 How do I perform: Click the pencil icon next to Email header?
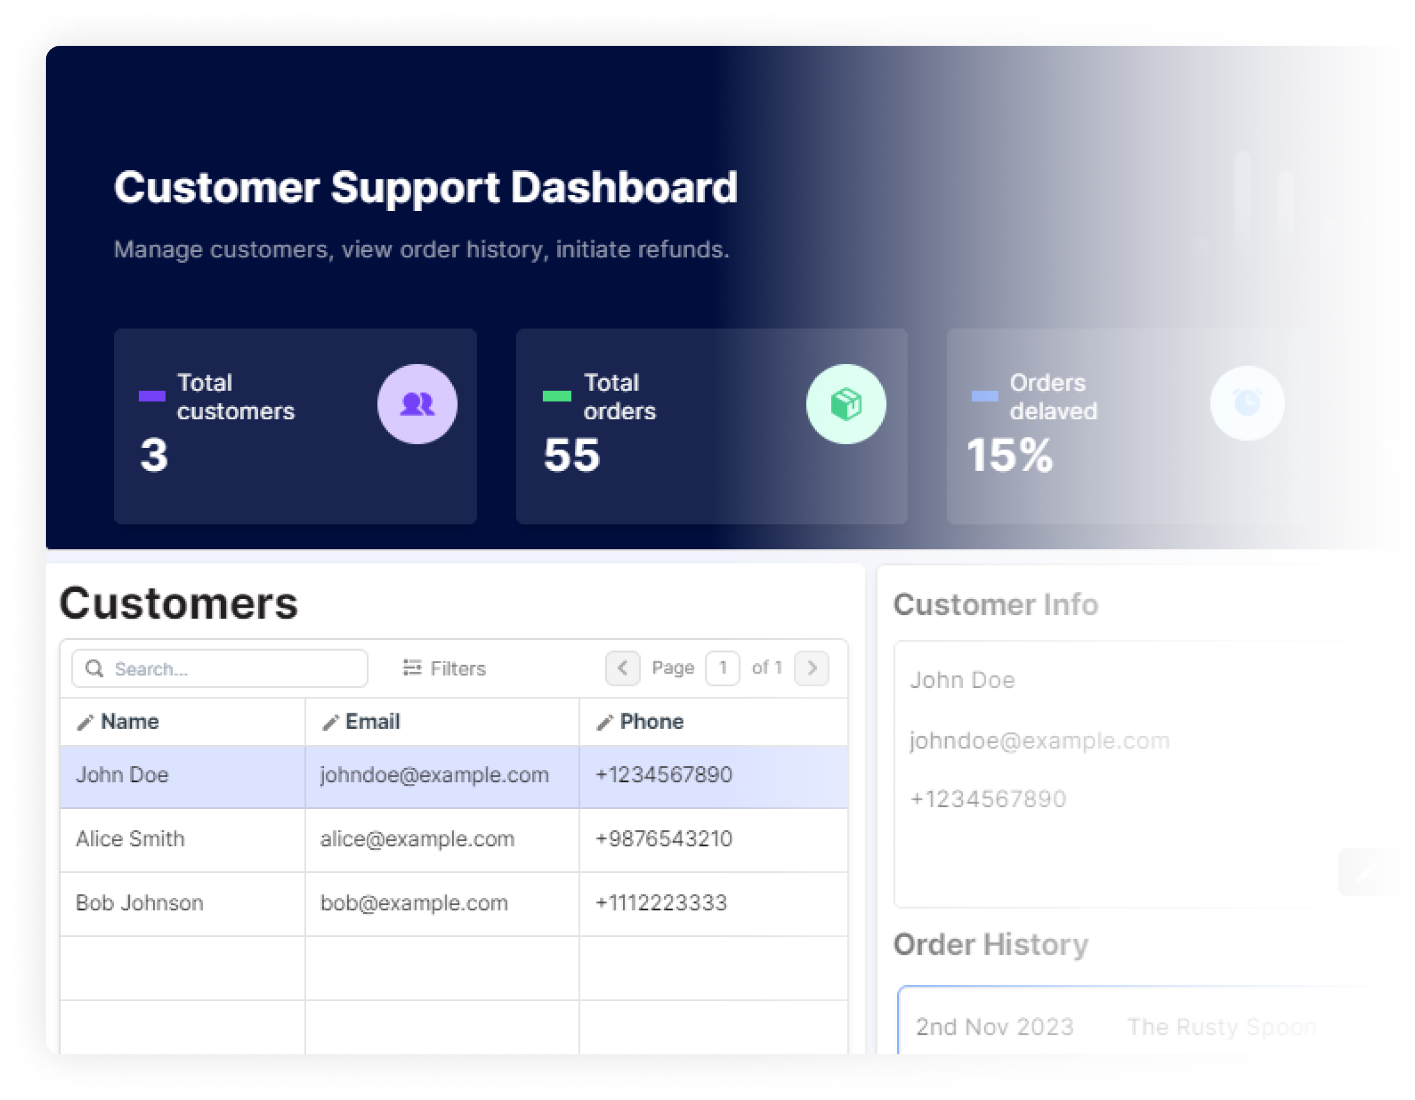click(331, 721)
